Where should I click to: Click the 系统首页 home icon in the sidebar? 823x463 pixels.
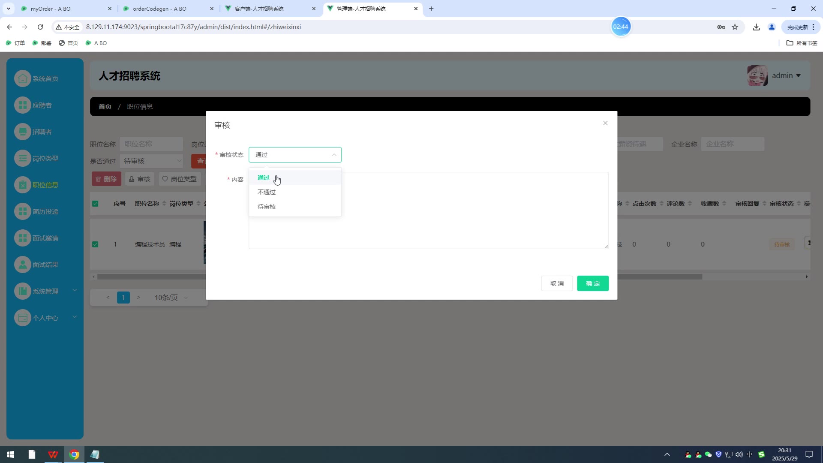point(23,78)
